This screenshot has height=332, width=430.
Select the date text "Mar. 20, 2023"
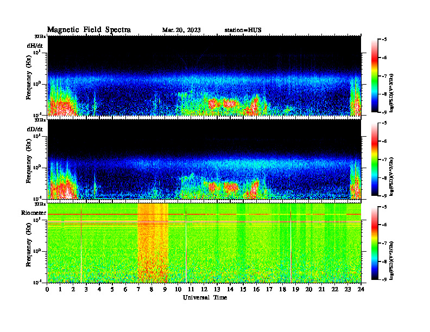point(181,30)
